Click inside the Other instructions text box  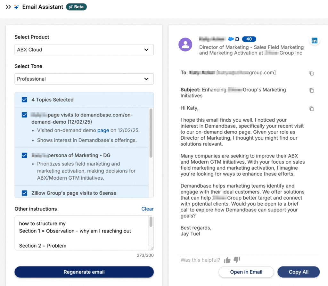point(82,234)
